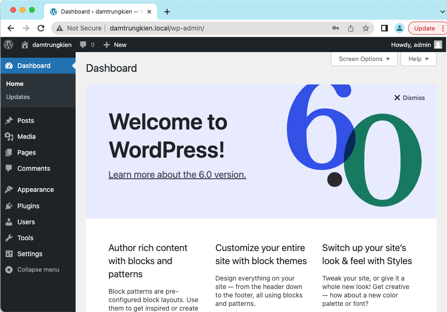Bookmark the page with star icon
Screen dimensions: 447x312
(x=366, y=28)
